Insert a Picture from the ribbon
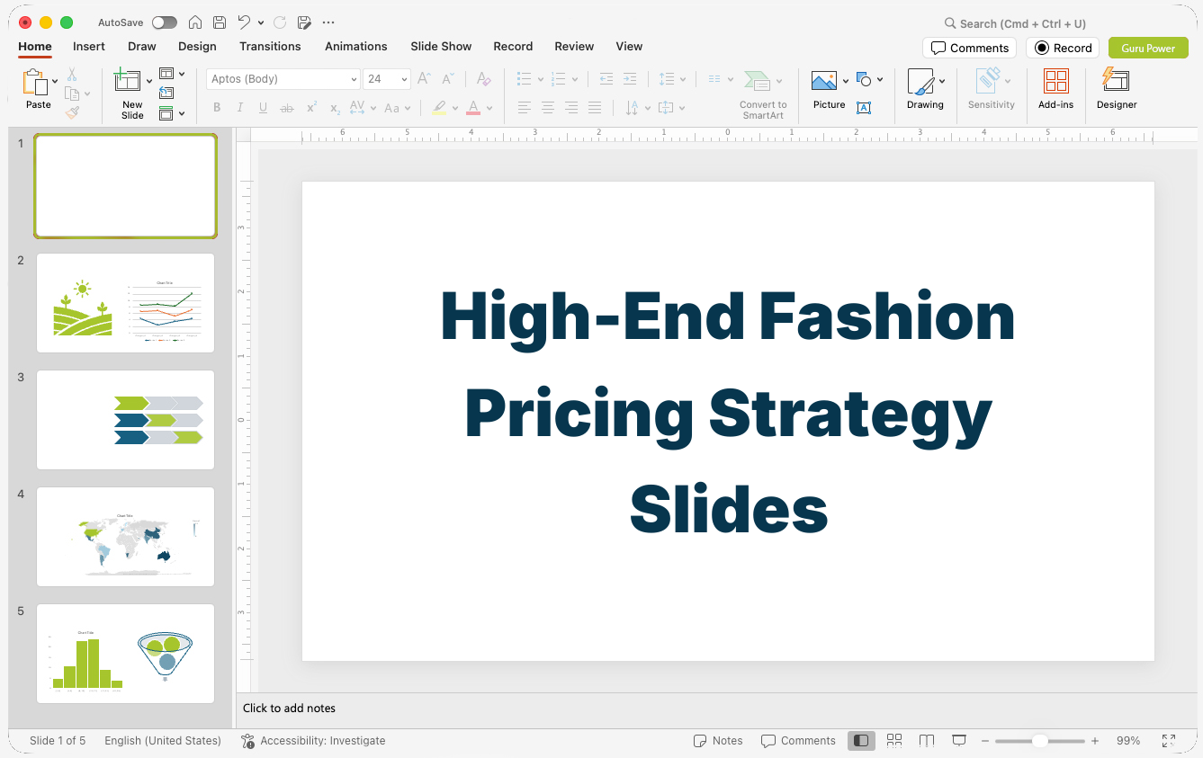Viewport: 1203px width, 758px height. pyautogui.click(x=824, y=81)
